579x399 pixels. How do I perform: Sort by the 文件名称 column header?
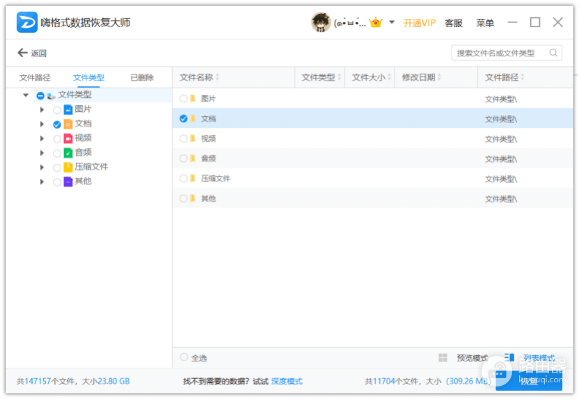point(233,77)
